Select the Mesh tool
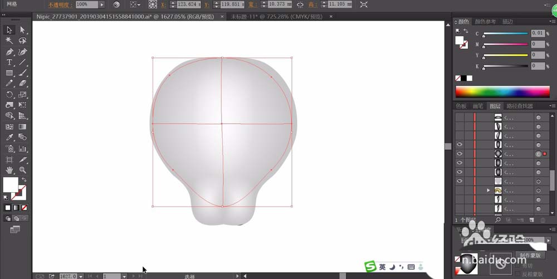Screen dimensions: 557x279 9,127
